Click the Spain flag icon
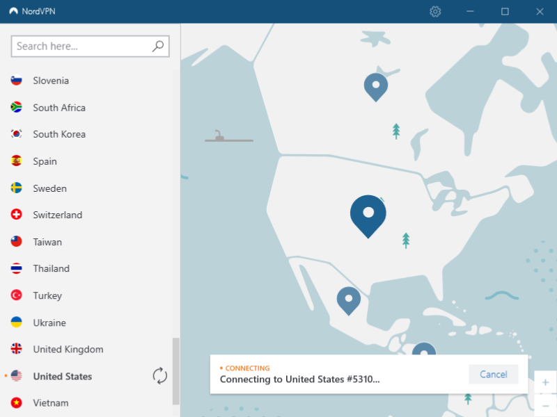 click(16, 161)
